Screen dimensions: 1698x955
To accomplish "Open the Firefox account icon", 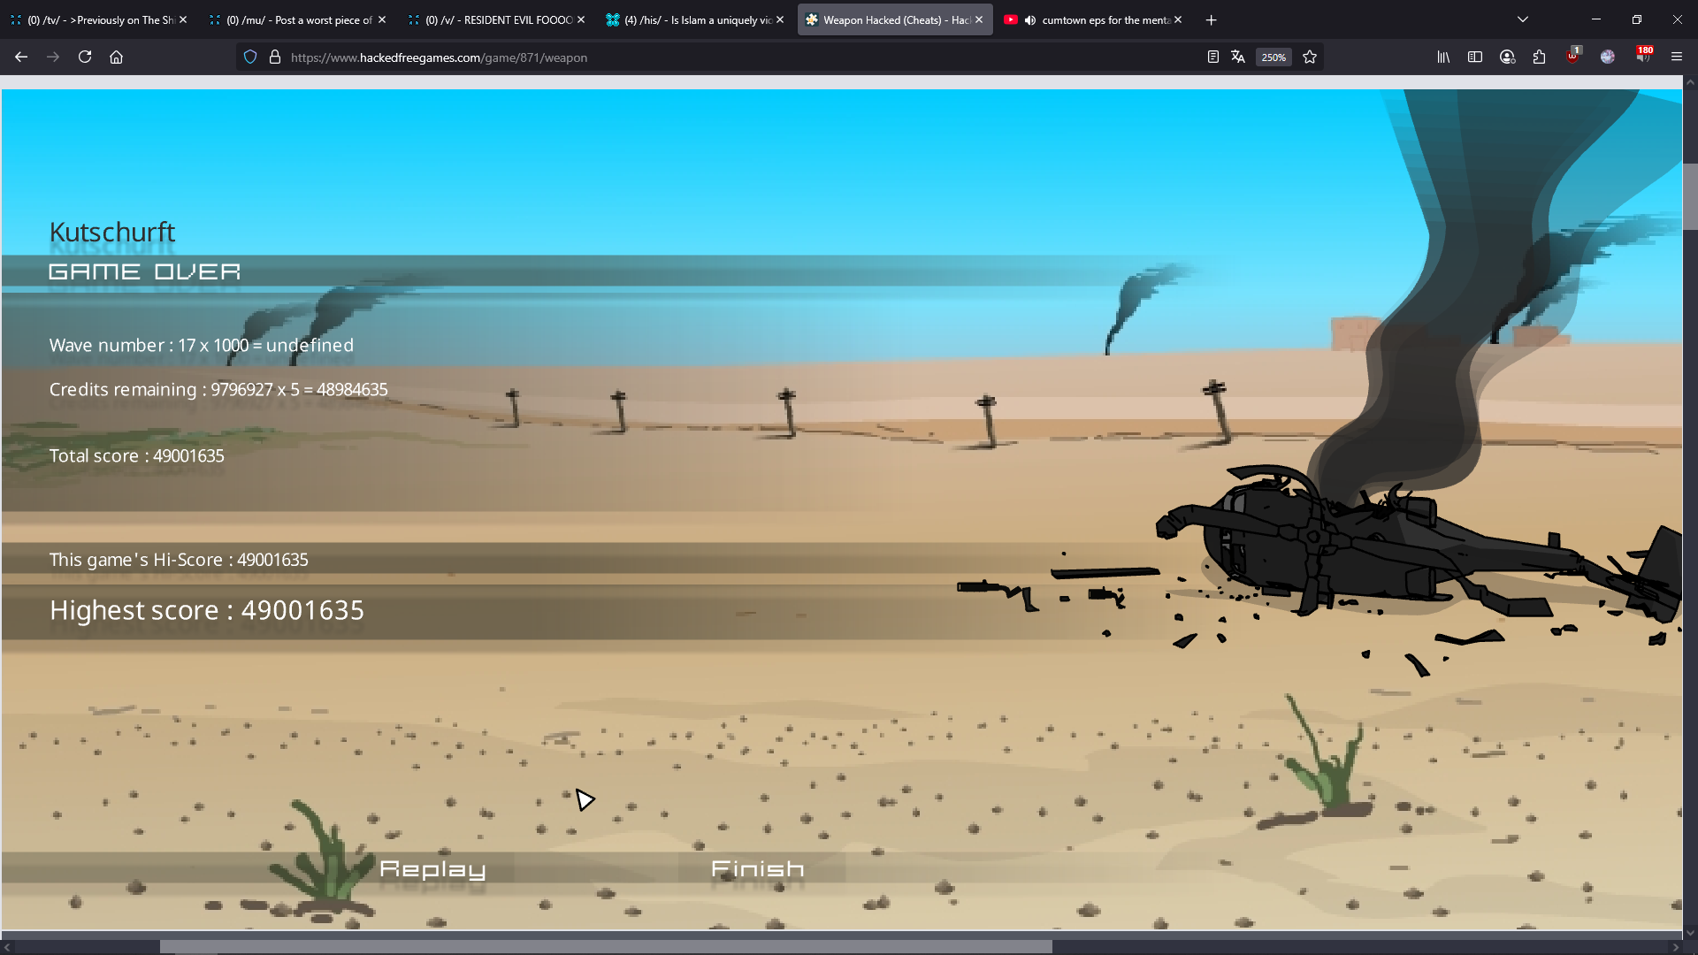I will click(x=1508, y=57).
